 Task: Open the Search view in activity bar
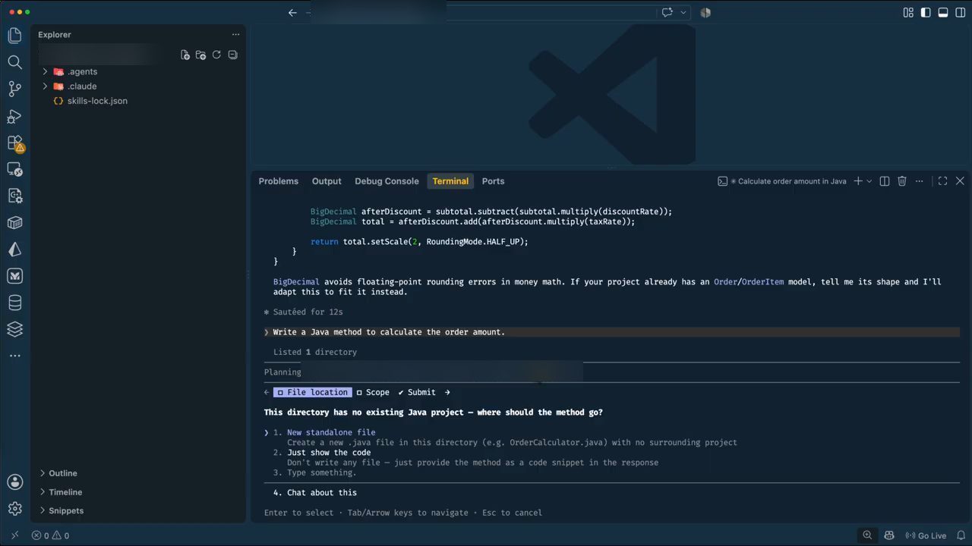(x=14, y=62)
